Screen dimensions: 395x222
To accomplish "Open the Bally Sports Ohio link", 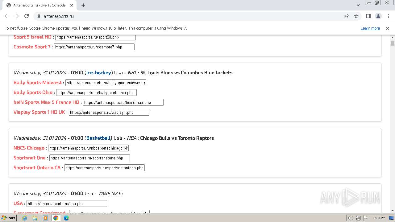I will [33, 92].
